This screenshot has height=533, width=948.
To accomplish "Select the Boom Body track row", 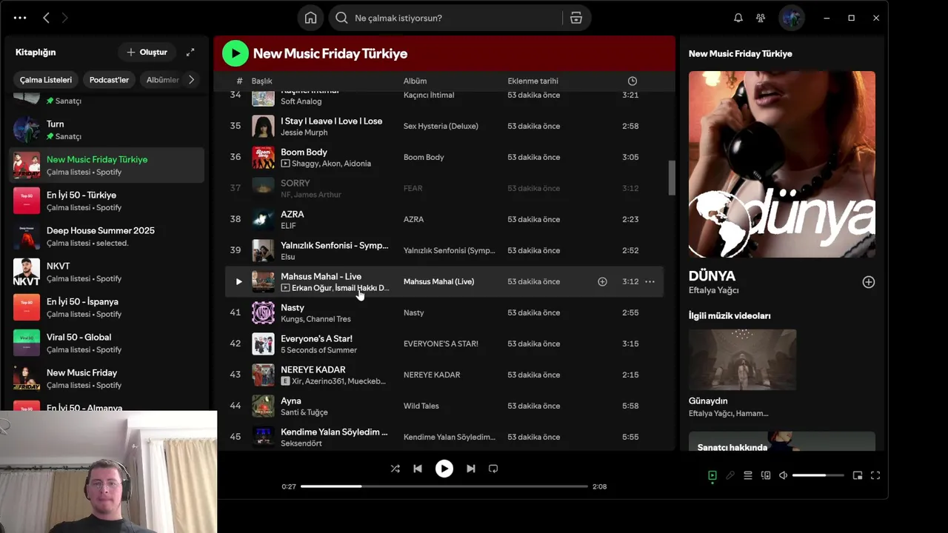I will click(x=444, y=157).
